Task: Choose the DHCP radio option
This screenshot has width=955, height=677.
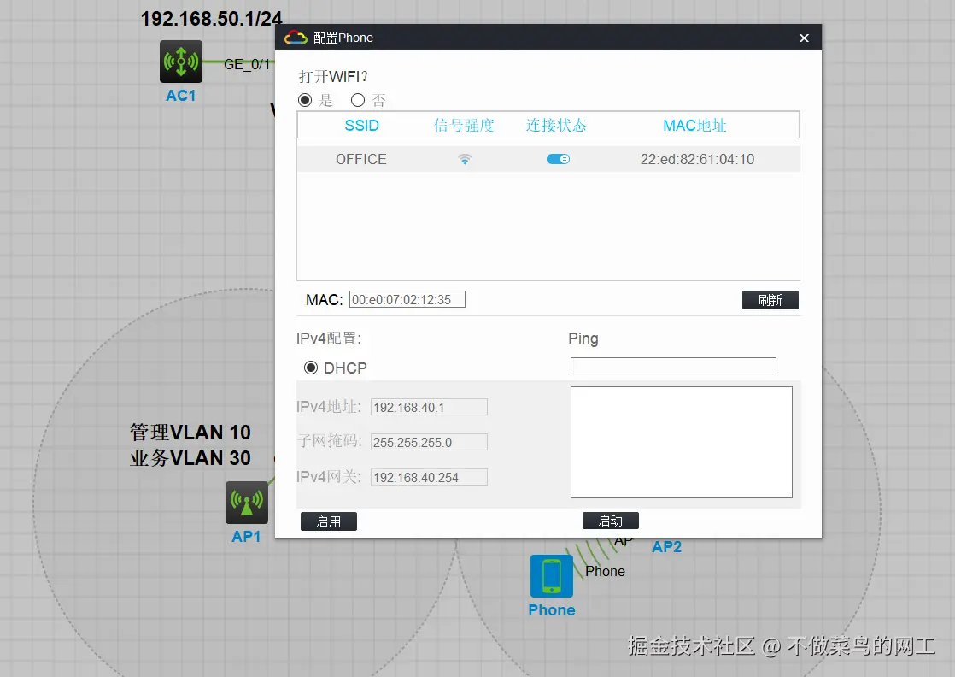Action: point(311,368)
